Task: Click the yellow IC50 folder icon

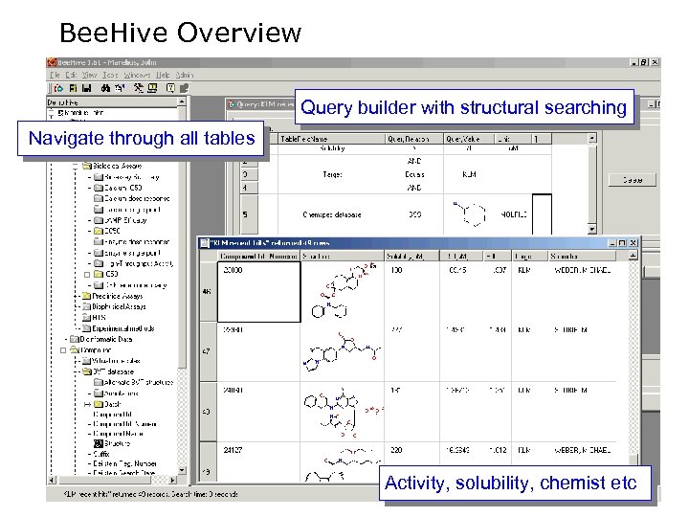Action: [99, 274]
